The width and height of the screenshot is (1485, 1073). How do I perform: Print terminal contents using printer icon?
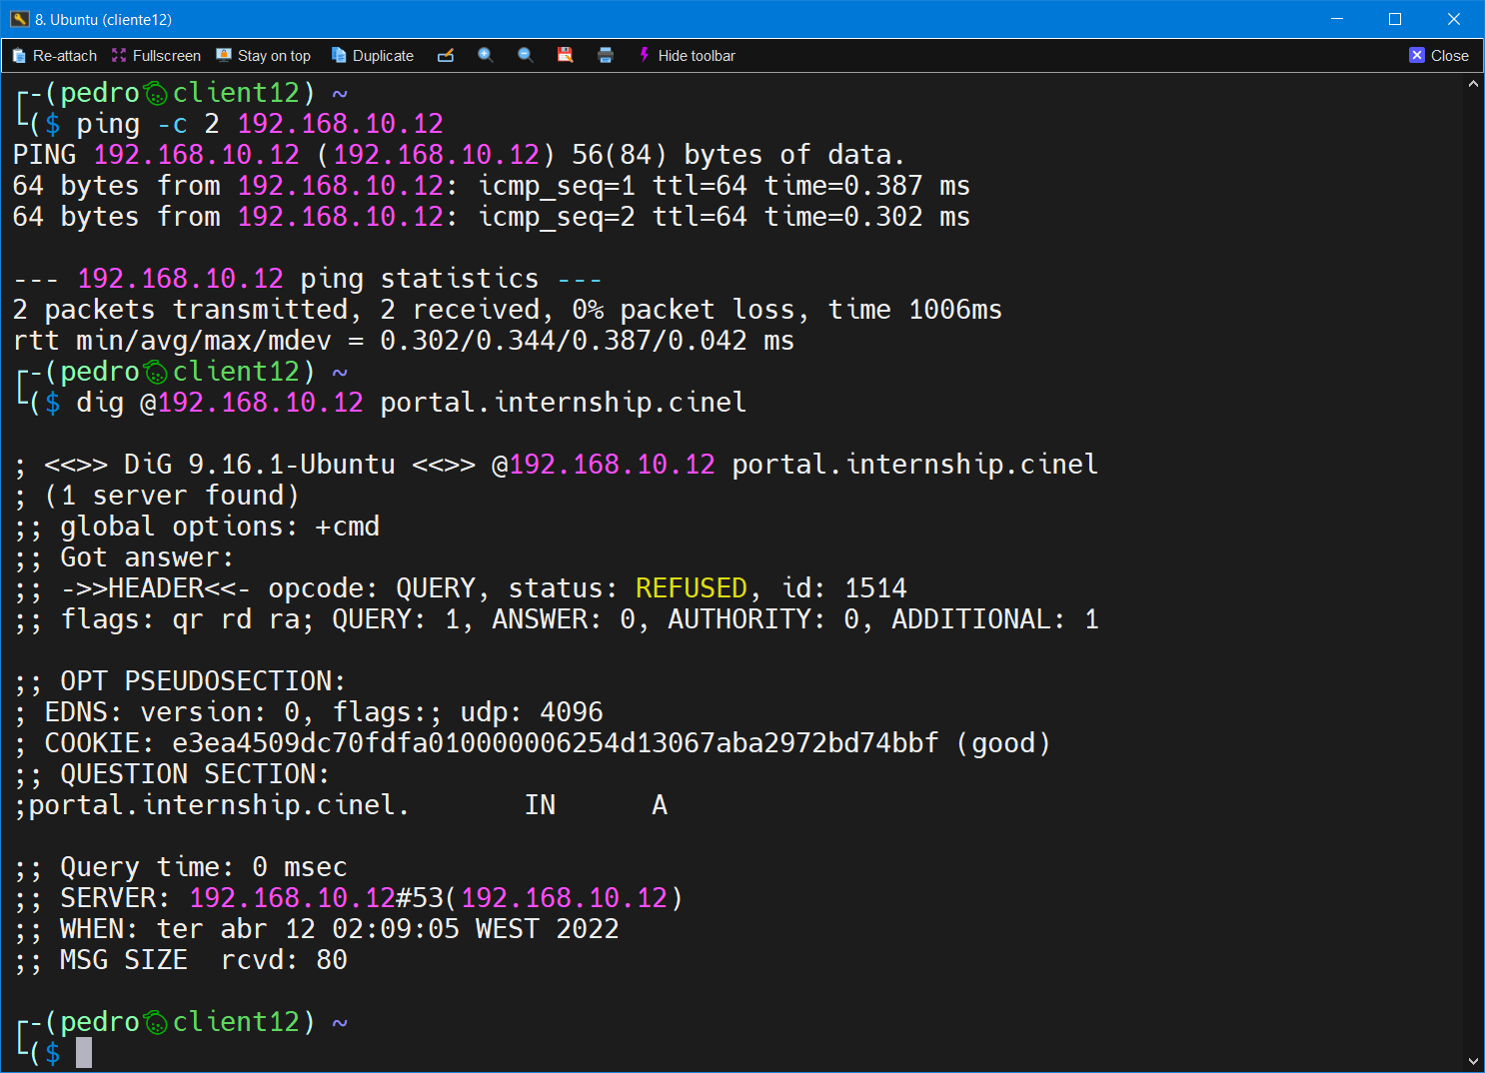606,56
